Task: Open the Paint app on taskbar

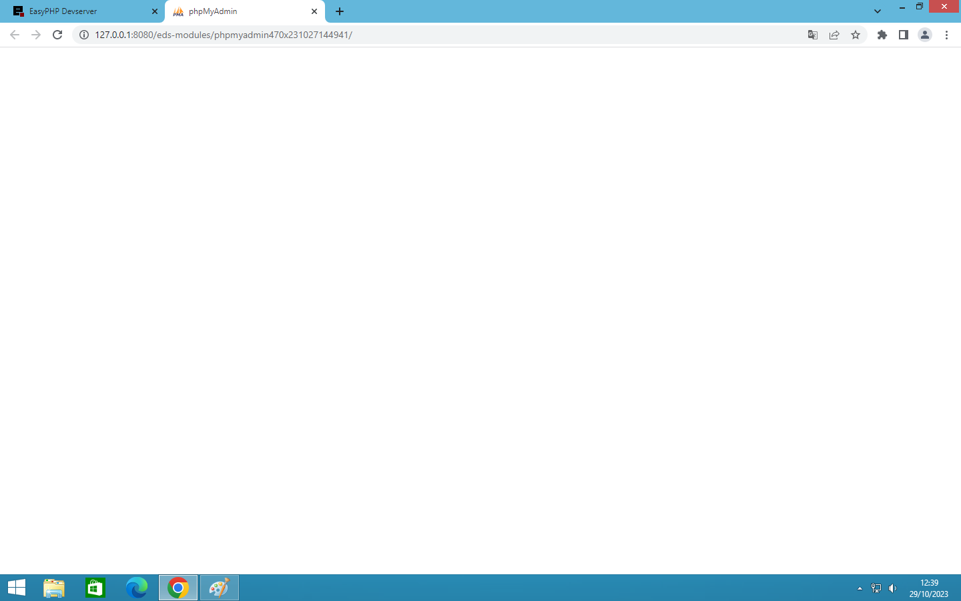Action: 220,588
